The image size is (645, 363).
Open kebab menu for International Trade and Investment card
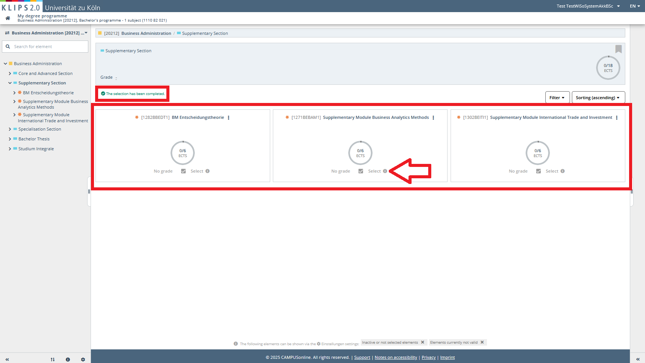click(x=617, y=118)
